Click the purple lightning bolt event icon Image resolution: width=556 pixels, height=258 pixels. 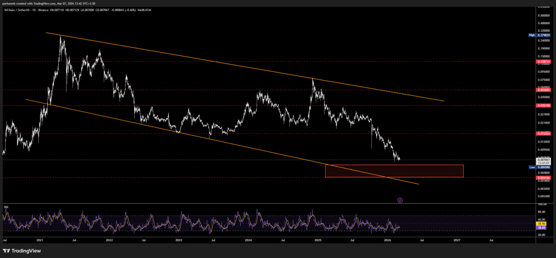400,200
